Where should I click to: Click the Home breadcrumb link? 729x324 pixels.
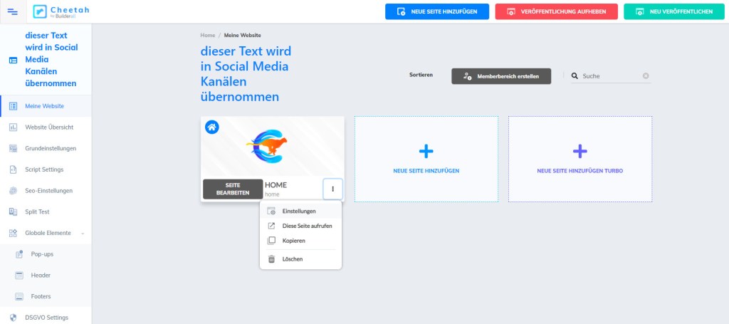(207, 34)
